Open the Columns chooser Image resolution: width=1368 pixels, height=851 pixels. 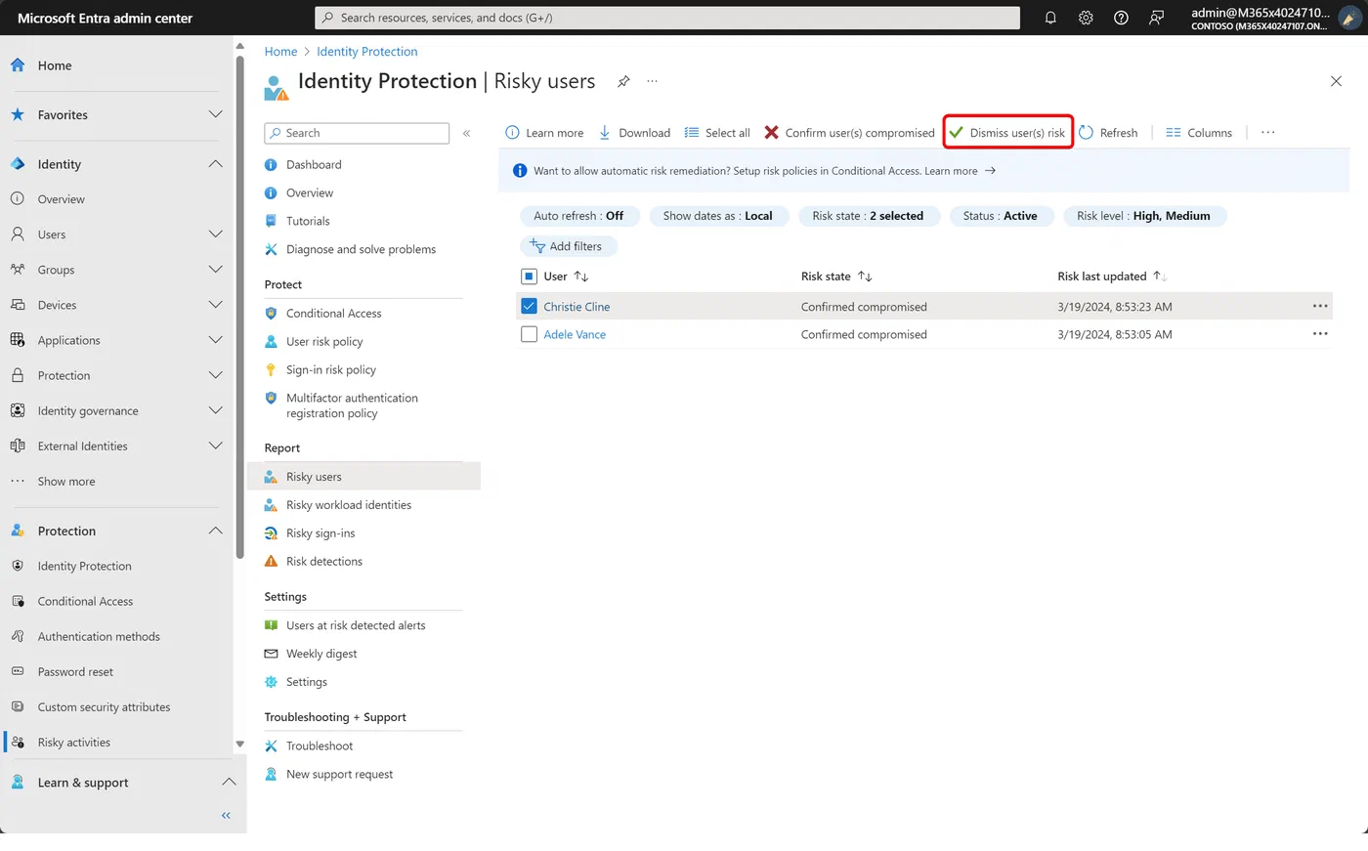pos(1199,133)
